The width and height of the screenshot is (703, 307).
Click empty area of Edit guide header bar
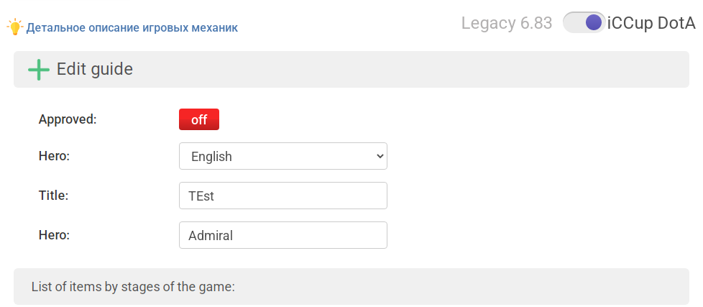click(403, 70)
